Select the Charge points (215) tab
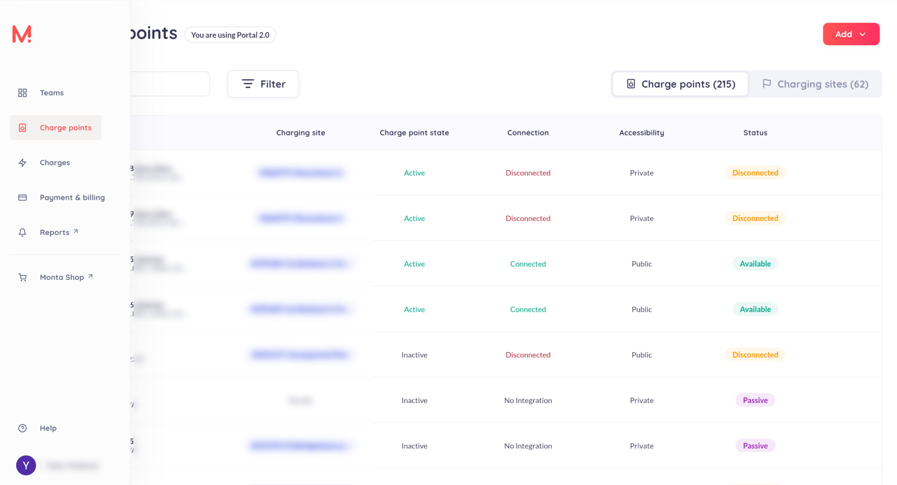The image size is (897, 485). click(x=680, y=84)
